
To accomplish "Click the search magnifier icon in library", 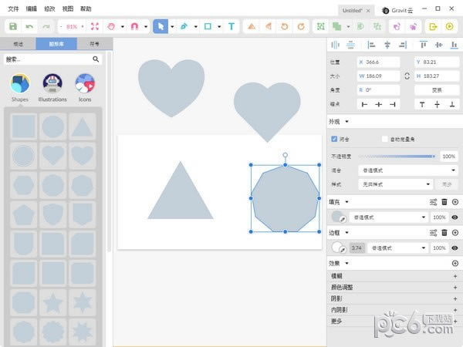I will pyautogui.click(x=96, y=59).
